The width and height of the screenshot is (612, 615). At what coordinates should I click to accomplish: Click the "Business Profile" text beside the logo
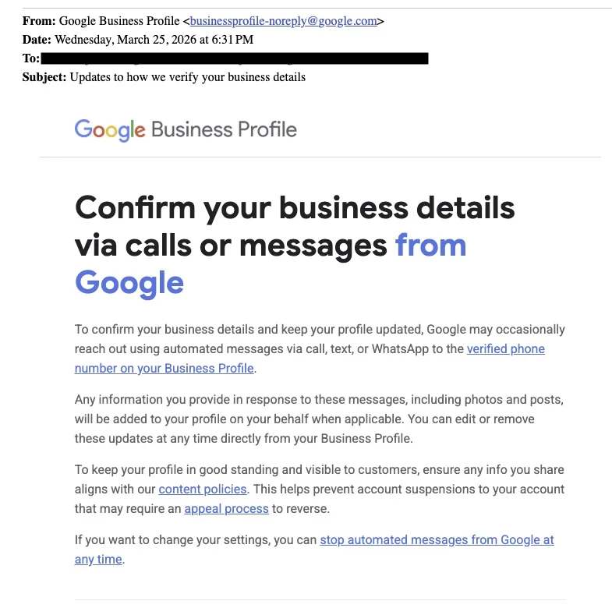coord(224,129)
